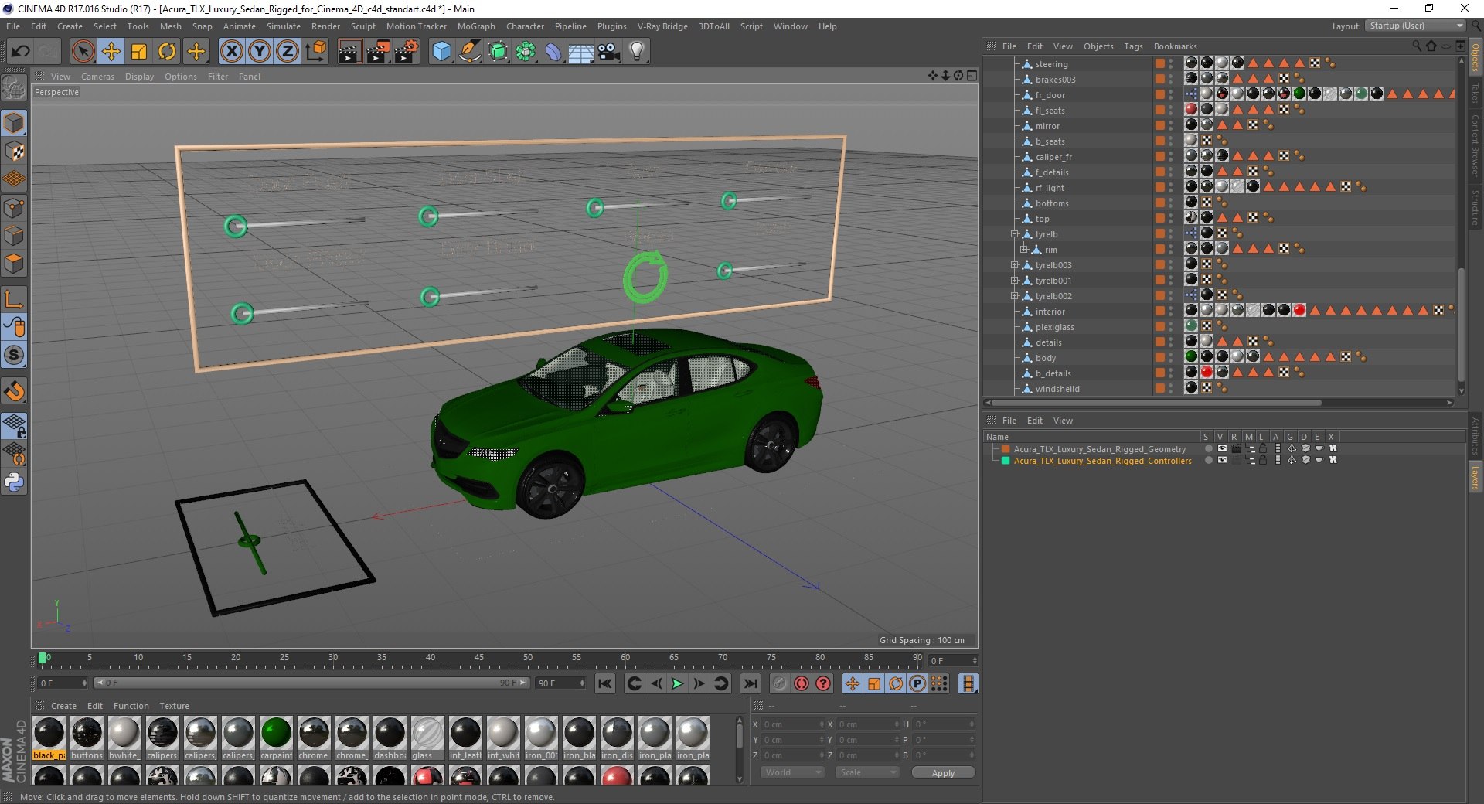The height and width of the screenshot is (804, 1484).
Task: Click the deformer bend icon
Action: 553,52
